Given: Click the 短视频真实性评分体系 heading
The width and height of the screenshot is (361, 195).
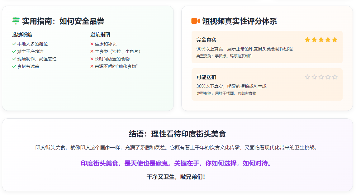Looking at the screenshot, I should click(x=239, y=21).
